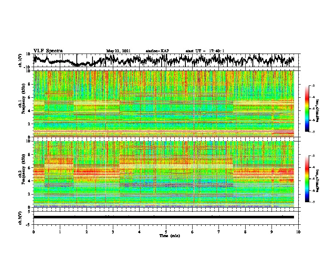Click the "2" tick on the time axis
Viewport: 336px width, 260px height.
click(87, 232)
